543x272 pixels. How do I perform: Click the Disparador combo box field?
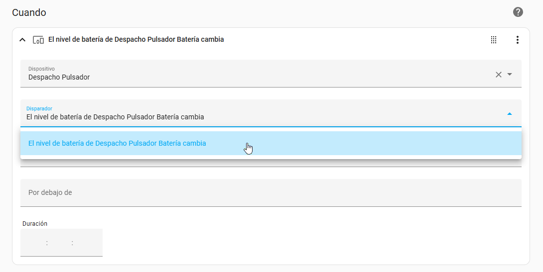tap(271, 113)
